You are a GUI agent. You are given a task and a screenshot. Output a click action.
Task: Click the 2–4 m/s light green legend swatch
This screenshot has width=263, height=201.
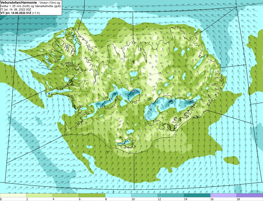tap(39, 195)
